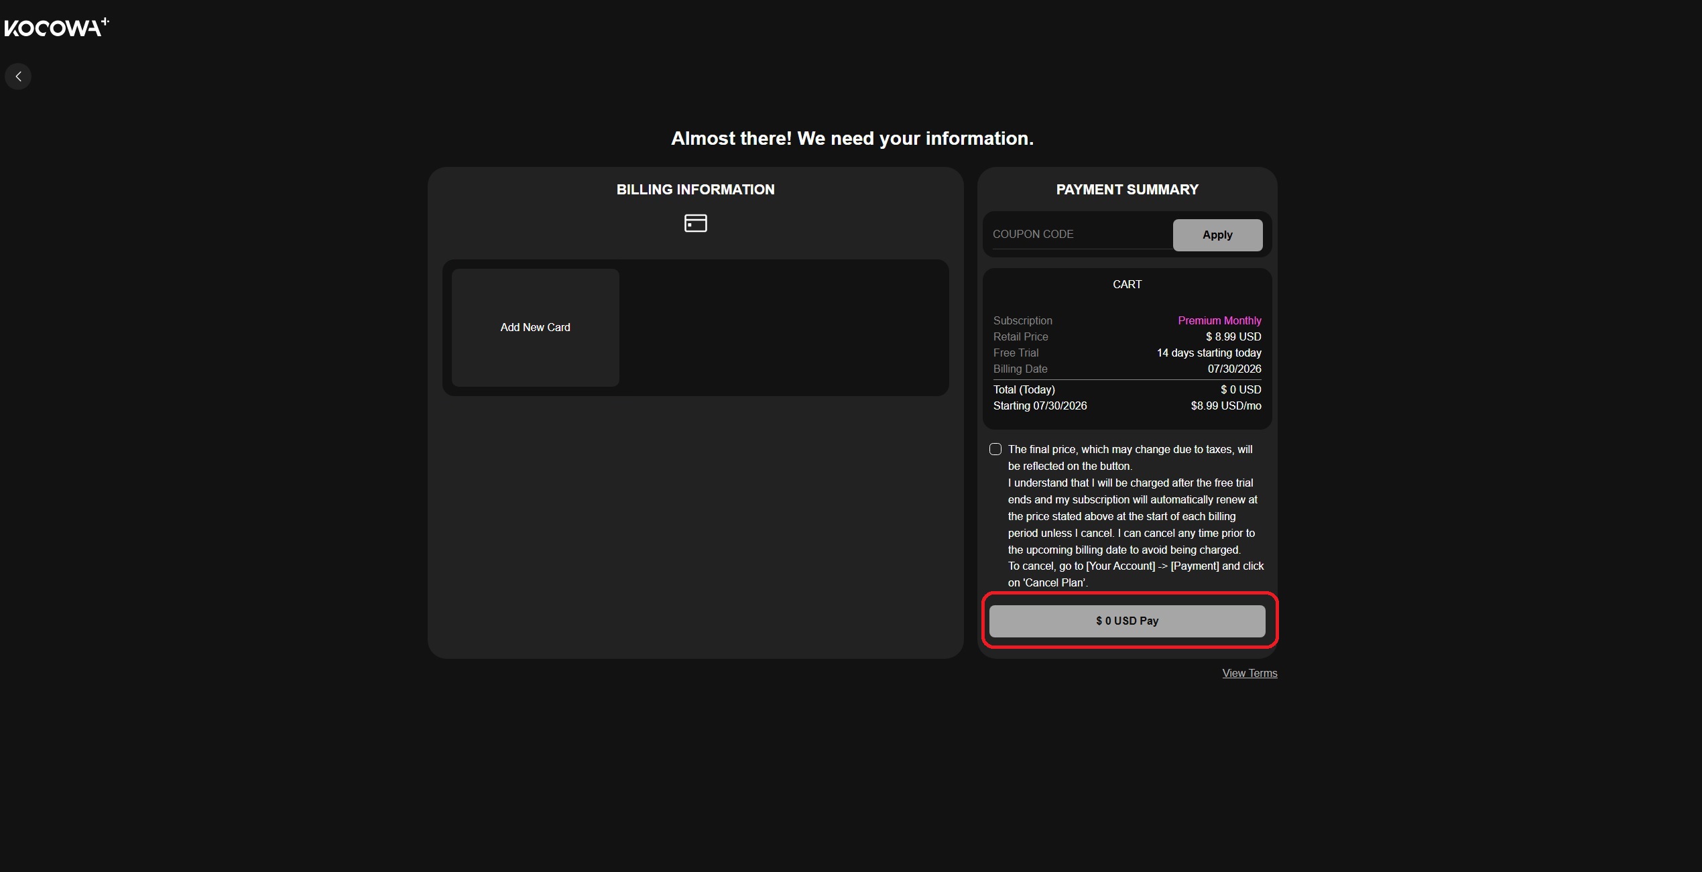This screenshot has width=1702, height=872.
Task: Click the BILLING INFORMATION heading
Action: pos(695,190)
